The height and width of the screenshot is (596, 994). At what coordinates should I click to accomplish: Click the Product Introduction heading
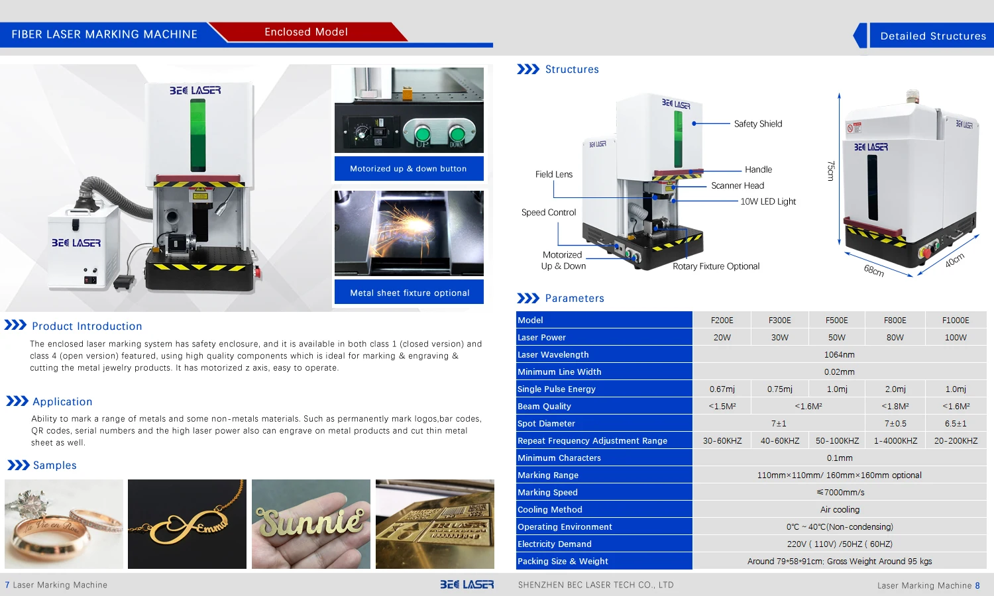pos(87,326)
